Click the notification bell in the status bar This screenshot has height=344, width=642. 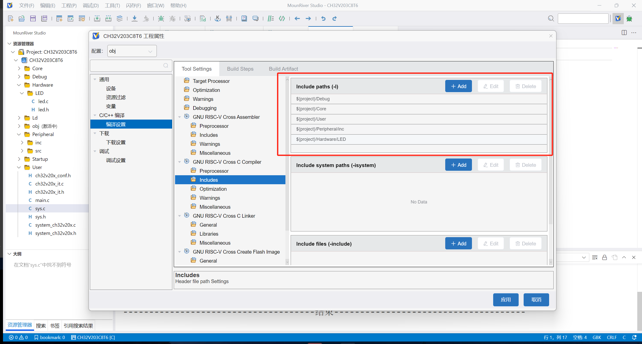[634, 337]
